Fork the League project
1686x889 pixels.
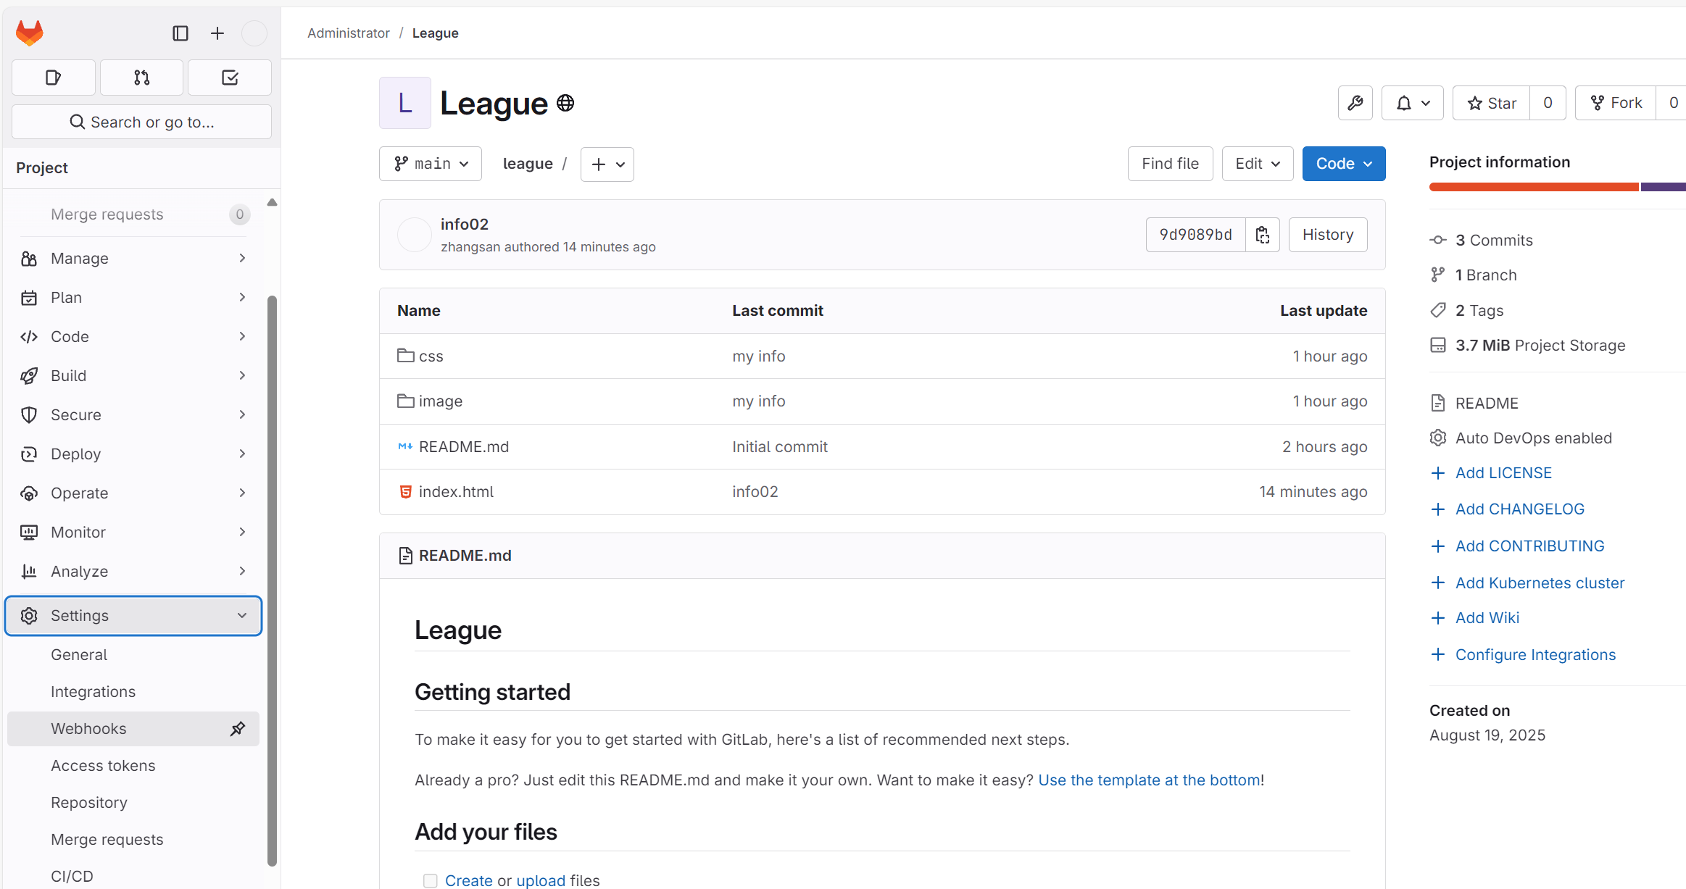pyautogui.click(x=1616, y=103)
